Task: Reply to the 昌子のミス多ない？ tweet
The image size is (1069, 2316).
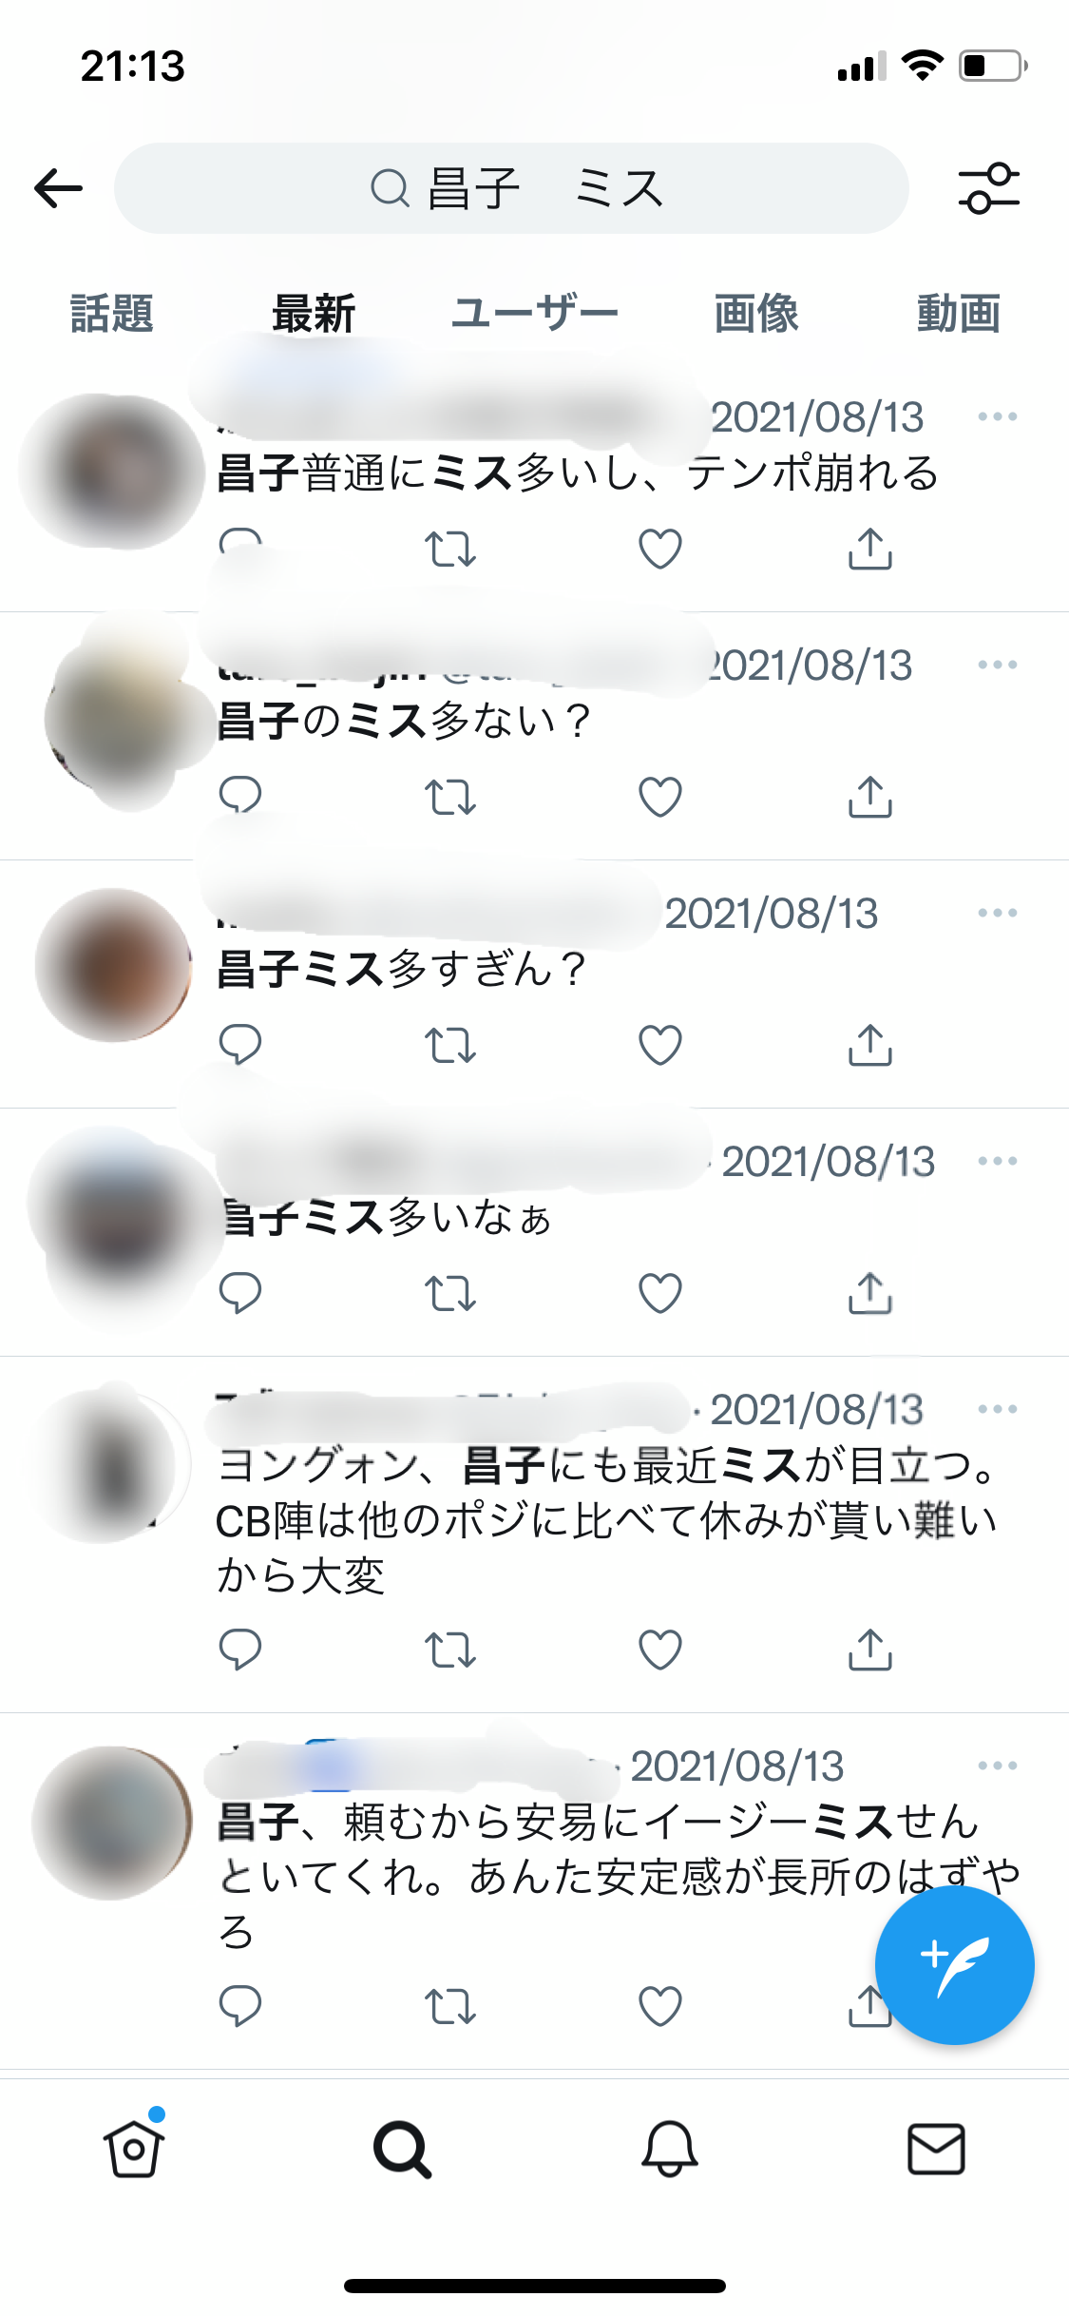Action: [239, 797]
